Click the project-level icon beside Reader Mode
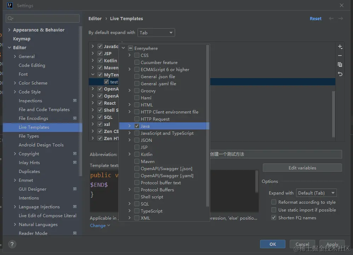Image resolution: width=353 pixels, height=255 pixels. tap(75, 233)
